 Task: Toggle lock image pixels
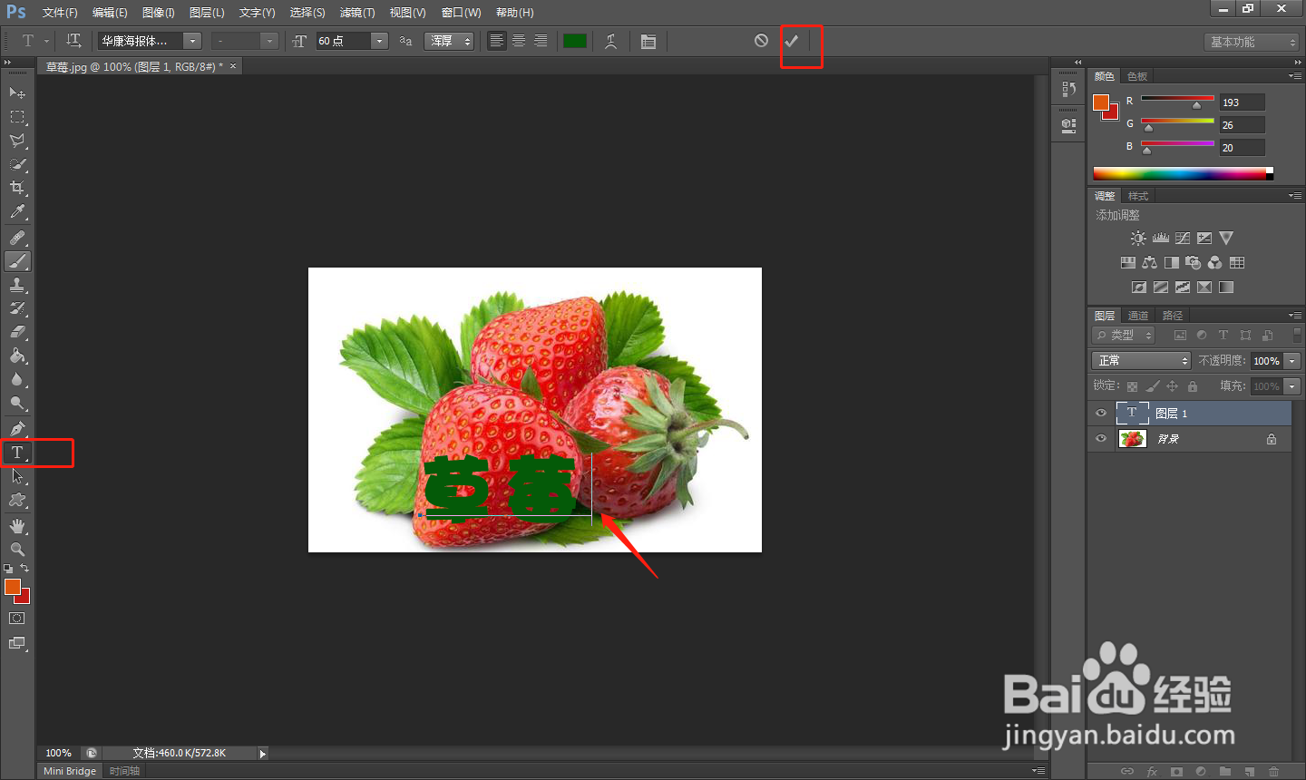click(1153, 386)
